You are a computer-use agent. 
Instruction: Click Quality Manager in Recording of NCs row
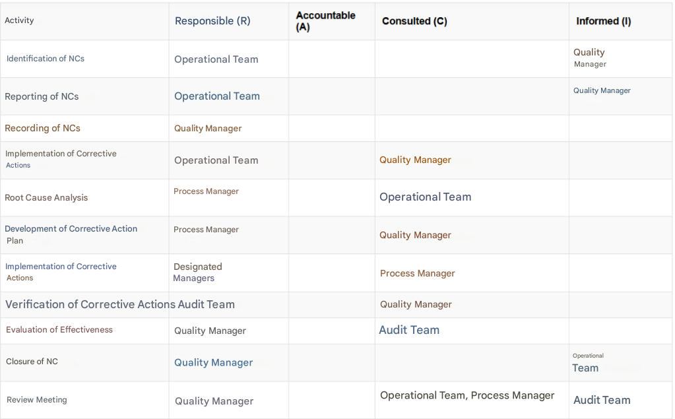(x=208, y=128)
